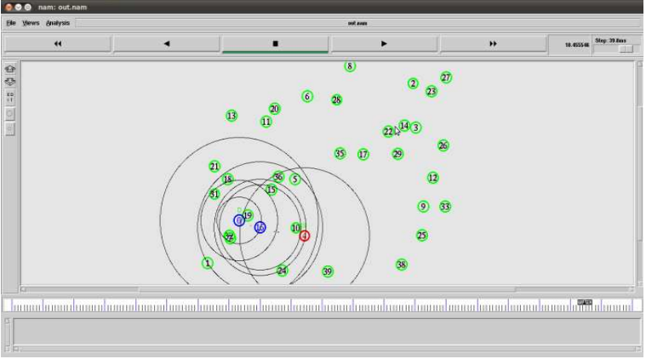Select green node 25
Screen dimensions: 646x359
point(422,236)
